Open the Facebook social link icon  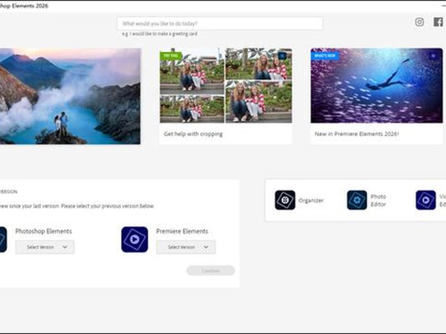438,22
